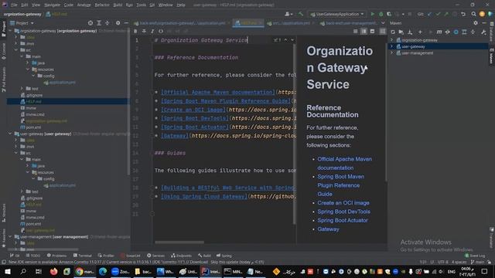Click the Git update project arrow
This screenshot has width=495, height=278.
[x=430, y=14]
